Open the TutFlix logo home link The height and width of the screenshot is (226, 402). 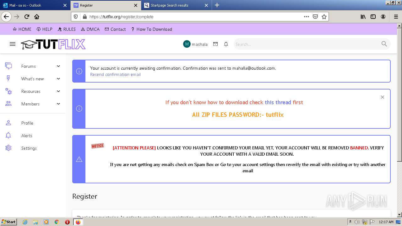[53, 44]
